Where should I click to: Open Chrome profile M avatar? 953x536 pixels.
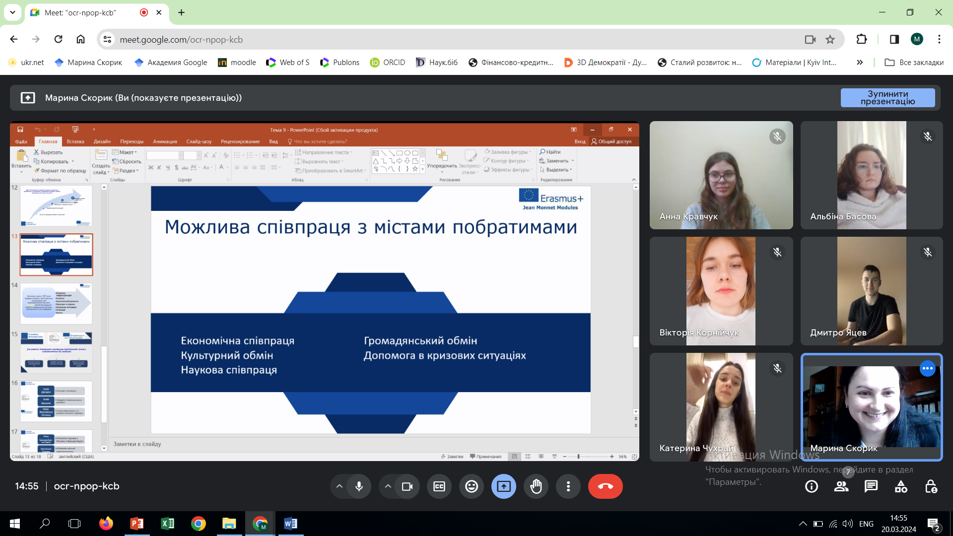pos(917,39)
